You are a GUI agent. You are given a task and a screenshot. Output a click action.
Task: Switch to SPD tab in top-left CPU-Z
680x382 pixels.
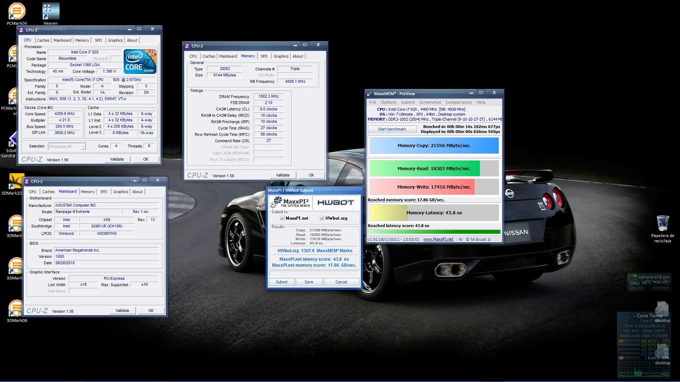(x=98, y=40)
